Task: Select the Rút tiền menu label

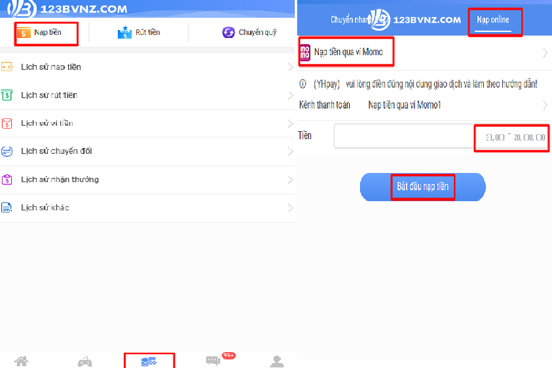Action: 147,33
